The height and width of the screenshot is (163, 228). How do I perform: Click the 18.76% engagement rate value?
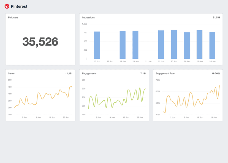coord(216,74)
